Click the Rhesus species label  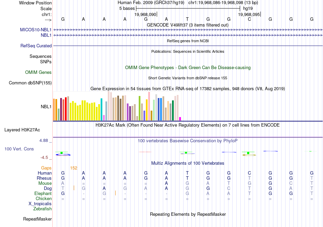point(44,178)
